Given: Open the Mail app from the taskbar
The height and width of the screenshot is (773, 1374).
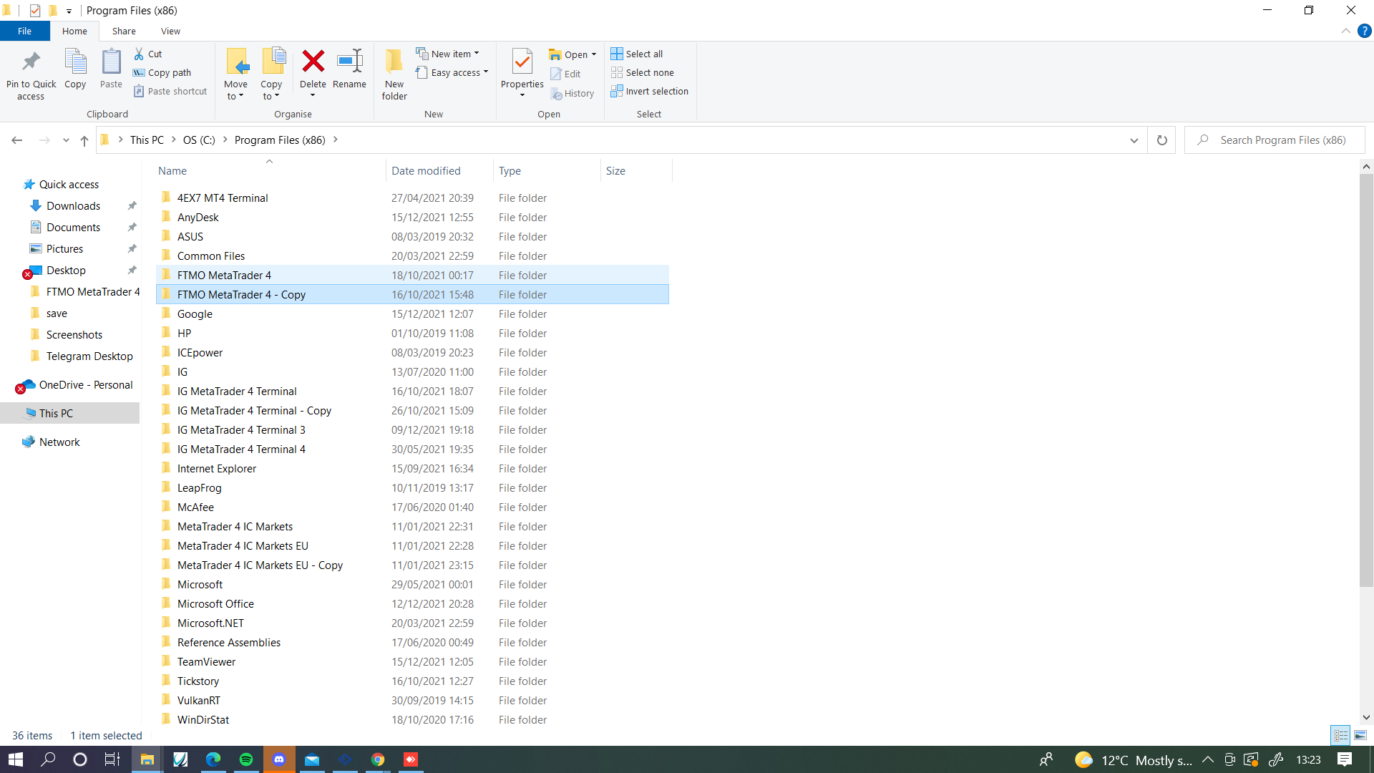Looking at the screenshot, I should tap(312, 759).
